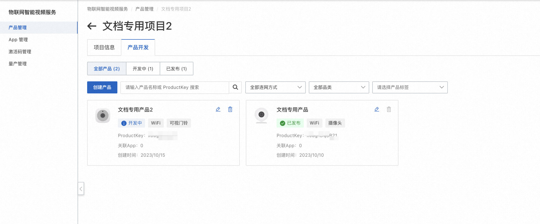
Task: Open the 请选择产品标签 dropdown
Action: [x=410, y=87]
